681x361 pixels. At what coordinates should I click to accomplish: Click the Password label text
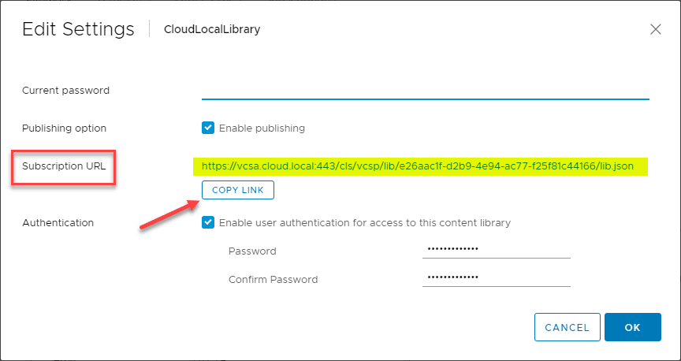tap(251, 251)
